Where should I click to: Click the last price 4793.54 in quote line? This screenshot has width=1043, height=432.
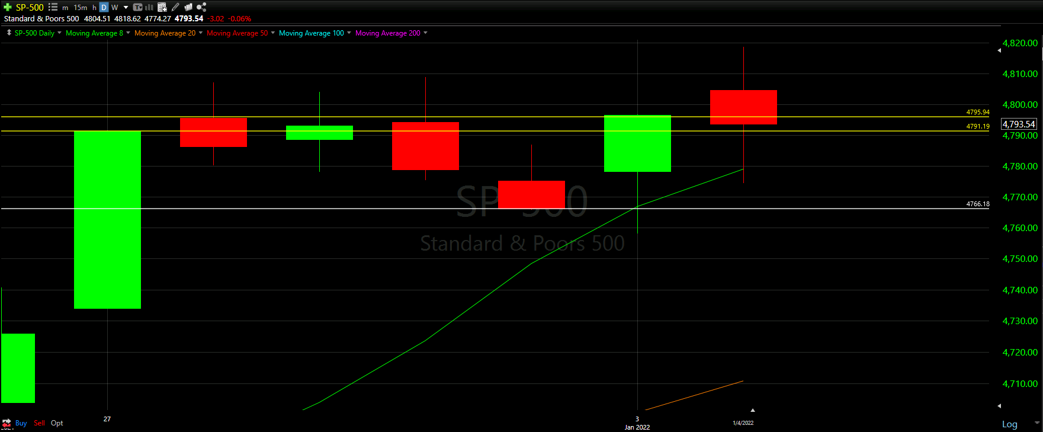click(x=189, y=19)
